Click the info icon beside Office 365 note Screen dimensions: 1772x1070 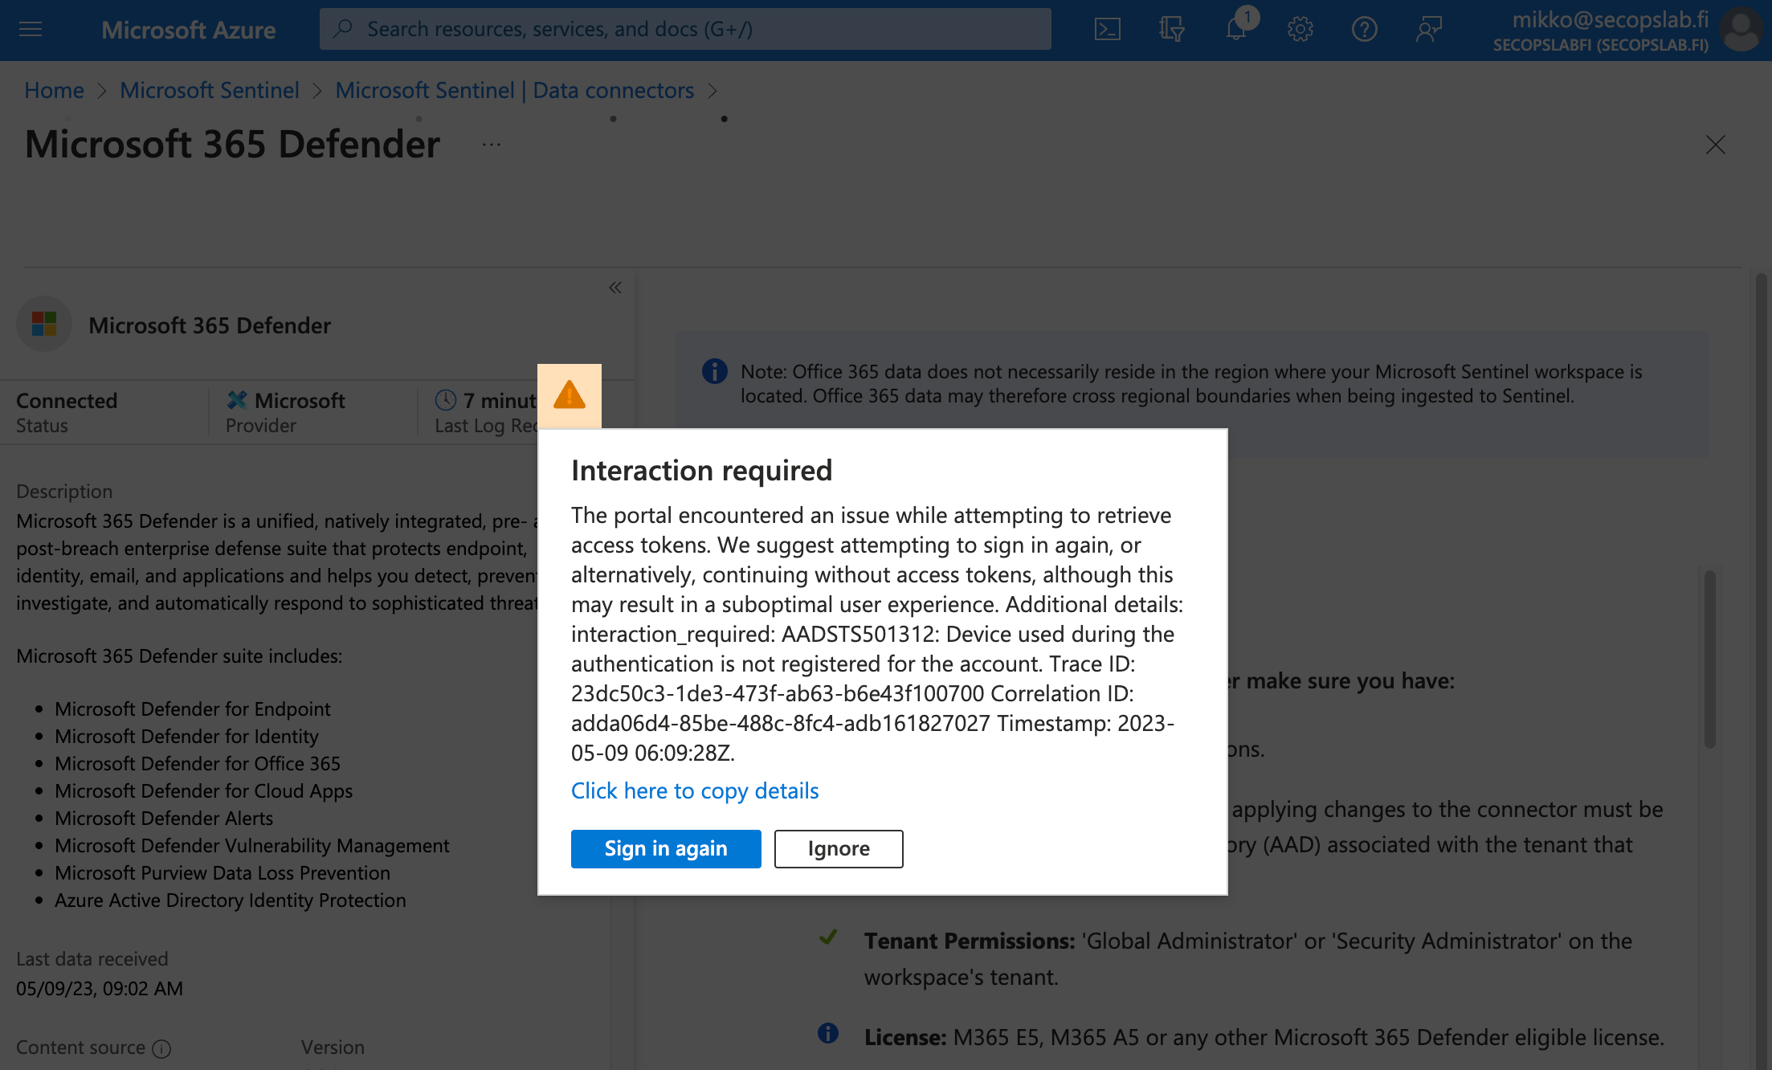tap(714, 371)
